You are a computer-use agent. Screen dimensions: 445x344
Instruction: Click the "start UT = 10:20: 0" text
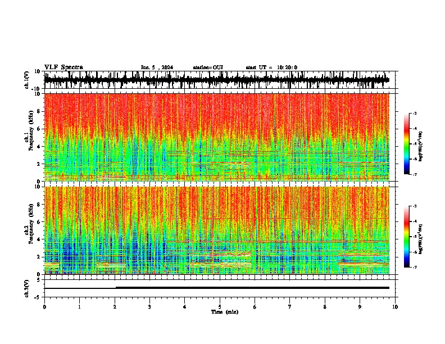(271, 67)
